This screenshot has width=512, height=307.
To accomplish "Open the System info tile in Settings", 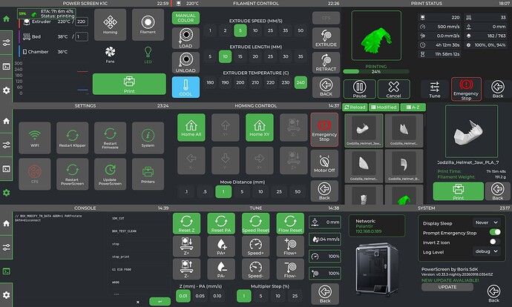I will point(148,138).
